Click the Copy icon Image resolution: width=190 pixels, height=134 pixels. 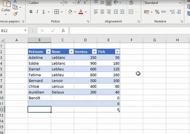click(x=15, y=7)
